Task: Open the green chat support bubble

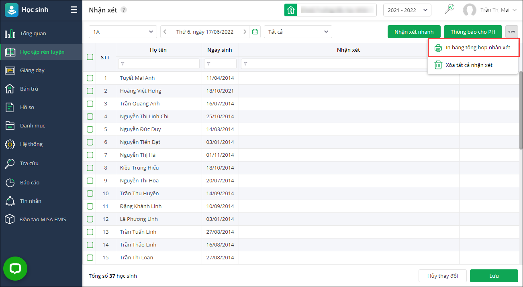Action: 15,269
